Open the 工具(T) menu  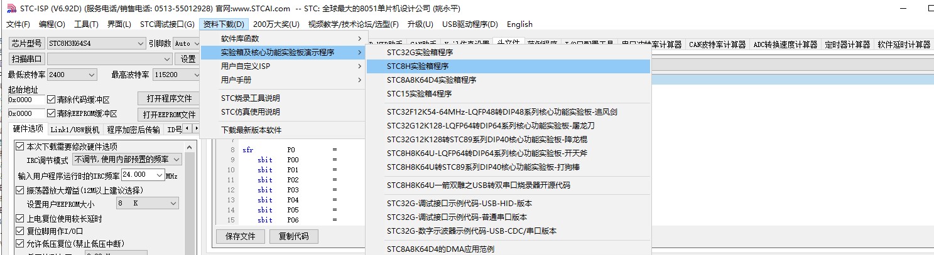(x=87, y=24)
